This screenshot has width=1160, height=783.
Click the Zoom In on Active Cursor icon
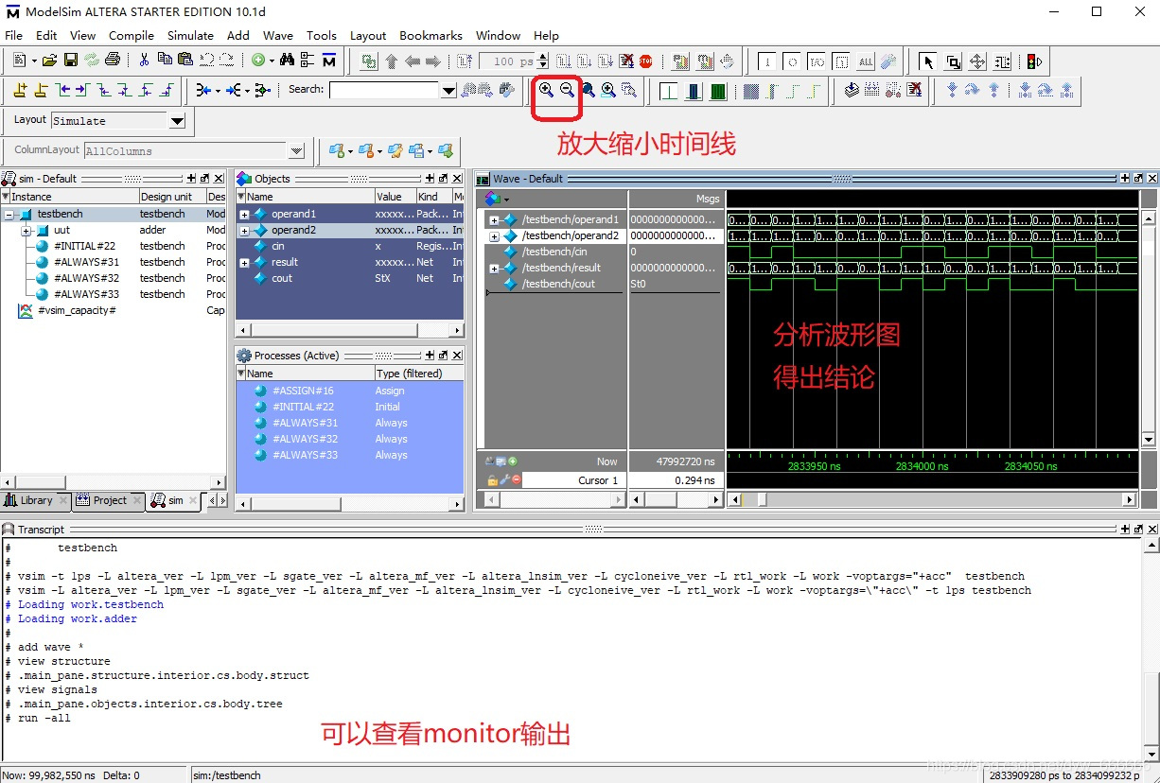click(608, 91)
